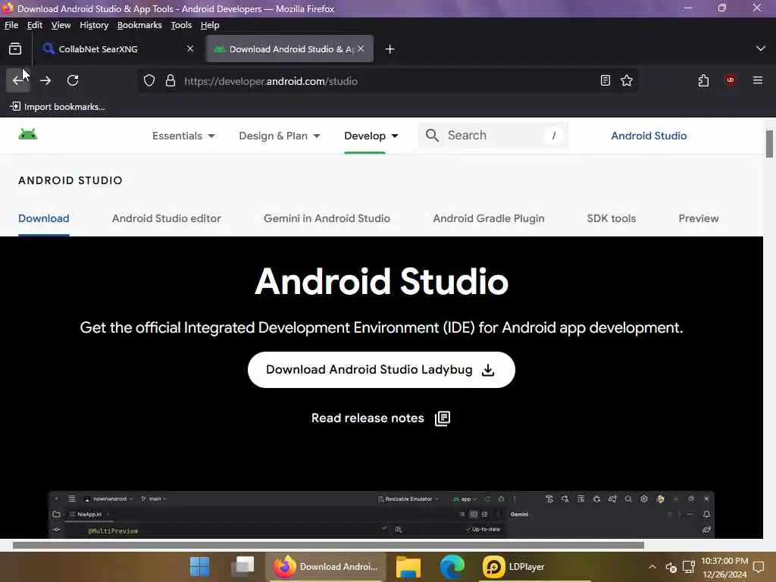Image resolution: width=776 pixels, height=582 pixels.
Task: Open the History menu
Action: pyautogui.click(x=94, y=25)
